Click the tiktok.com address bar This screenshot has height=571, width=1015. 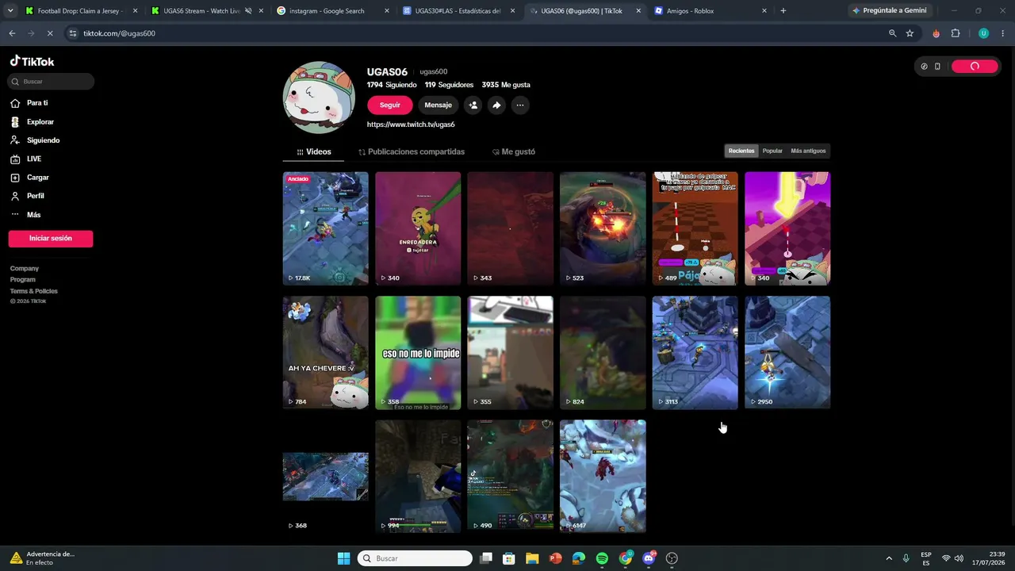(476, 33)
